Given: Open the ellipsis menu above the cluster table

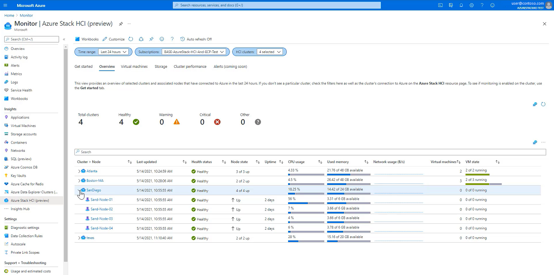Looking at the screenshot, I should click(x=543, y=142).
